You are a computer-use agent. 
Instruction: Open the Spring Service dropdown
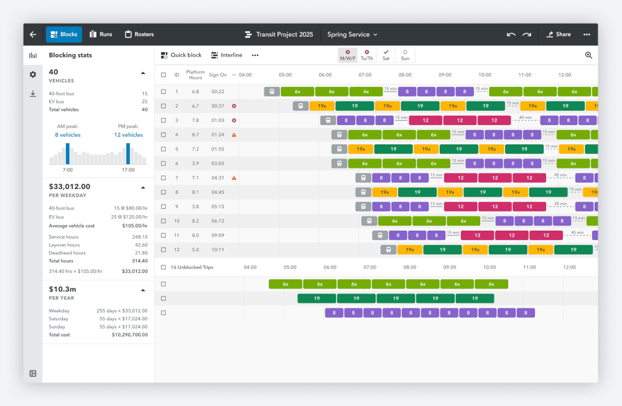coord(352,35)
